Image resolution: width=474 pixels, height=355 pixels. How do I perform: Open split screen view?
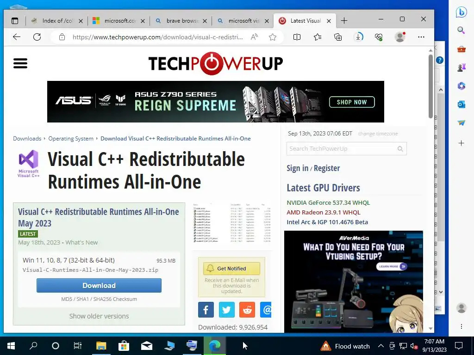click(x=297, y=37)
